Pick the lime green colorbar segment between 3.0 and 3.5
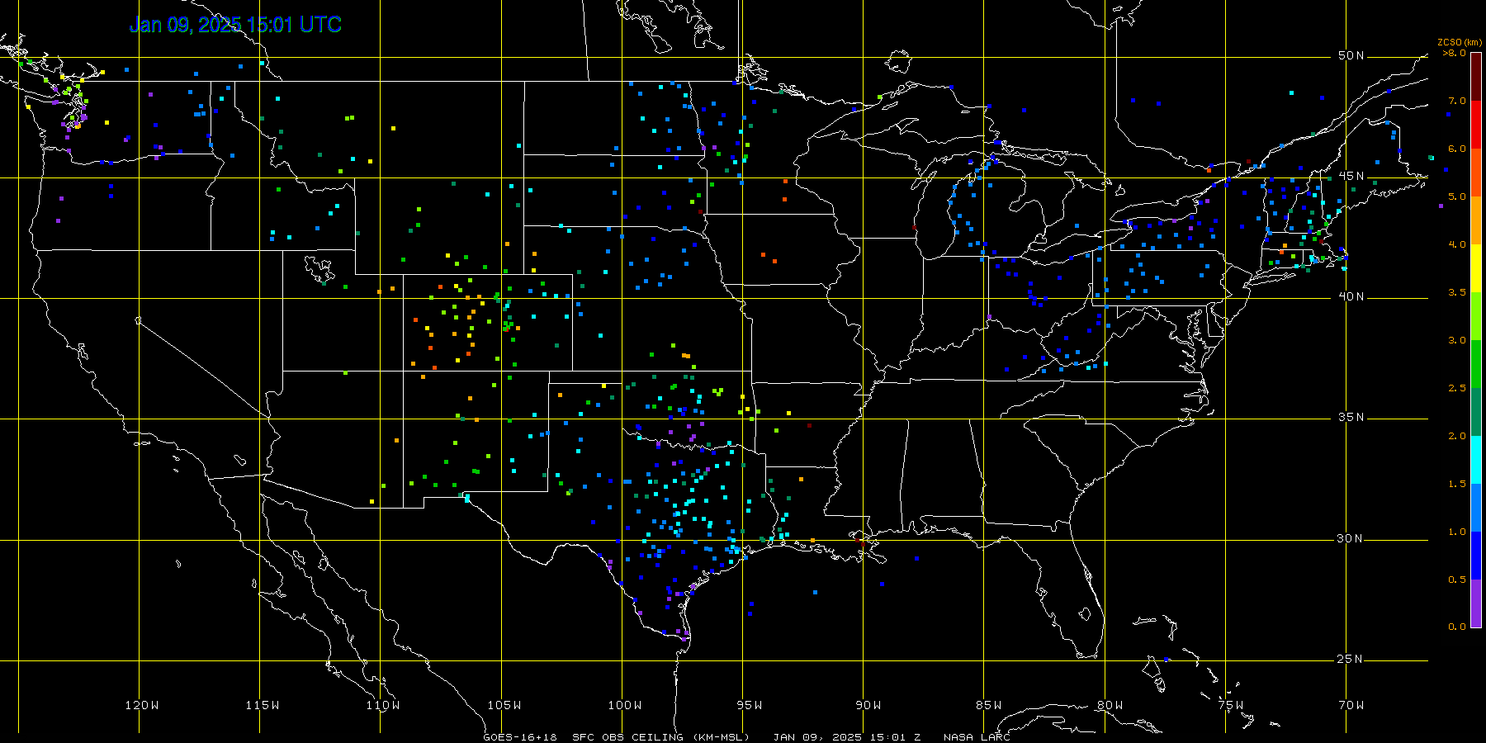This screenshot has width=1486, height=743. pyautogui.click(x=1476, y=316)
